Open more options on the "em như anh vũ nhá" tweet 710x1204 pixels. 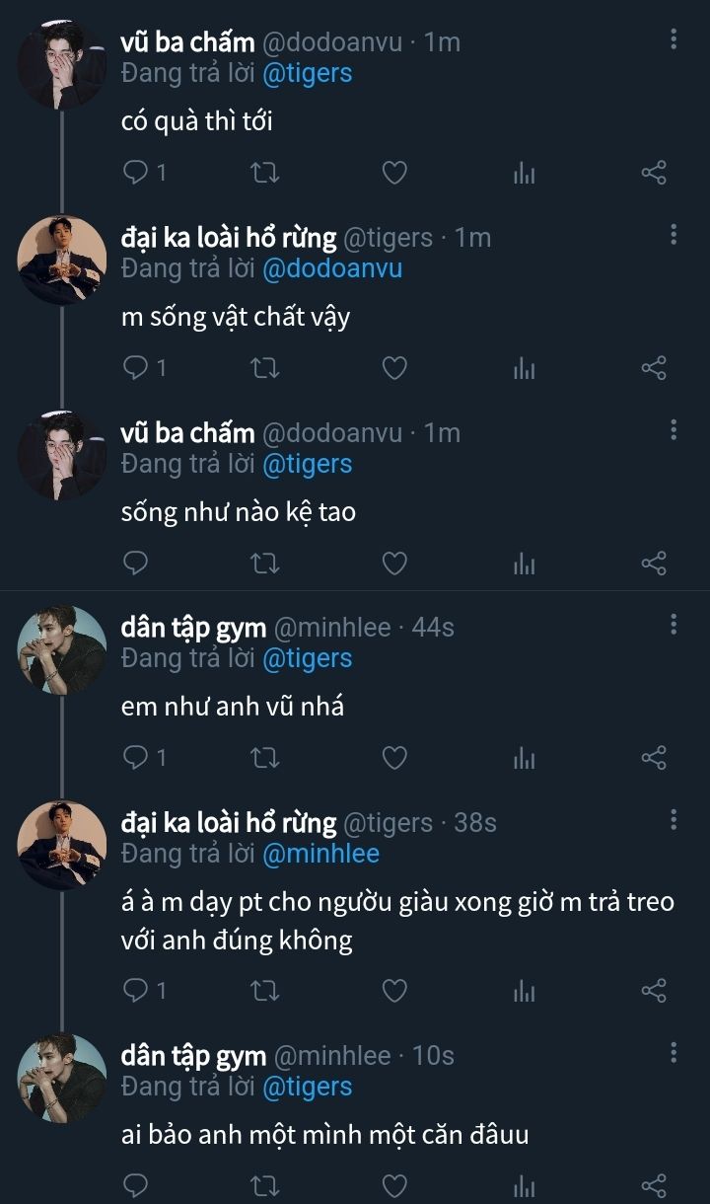click(674, 625)
